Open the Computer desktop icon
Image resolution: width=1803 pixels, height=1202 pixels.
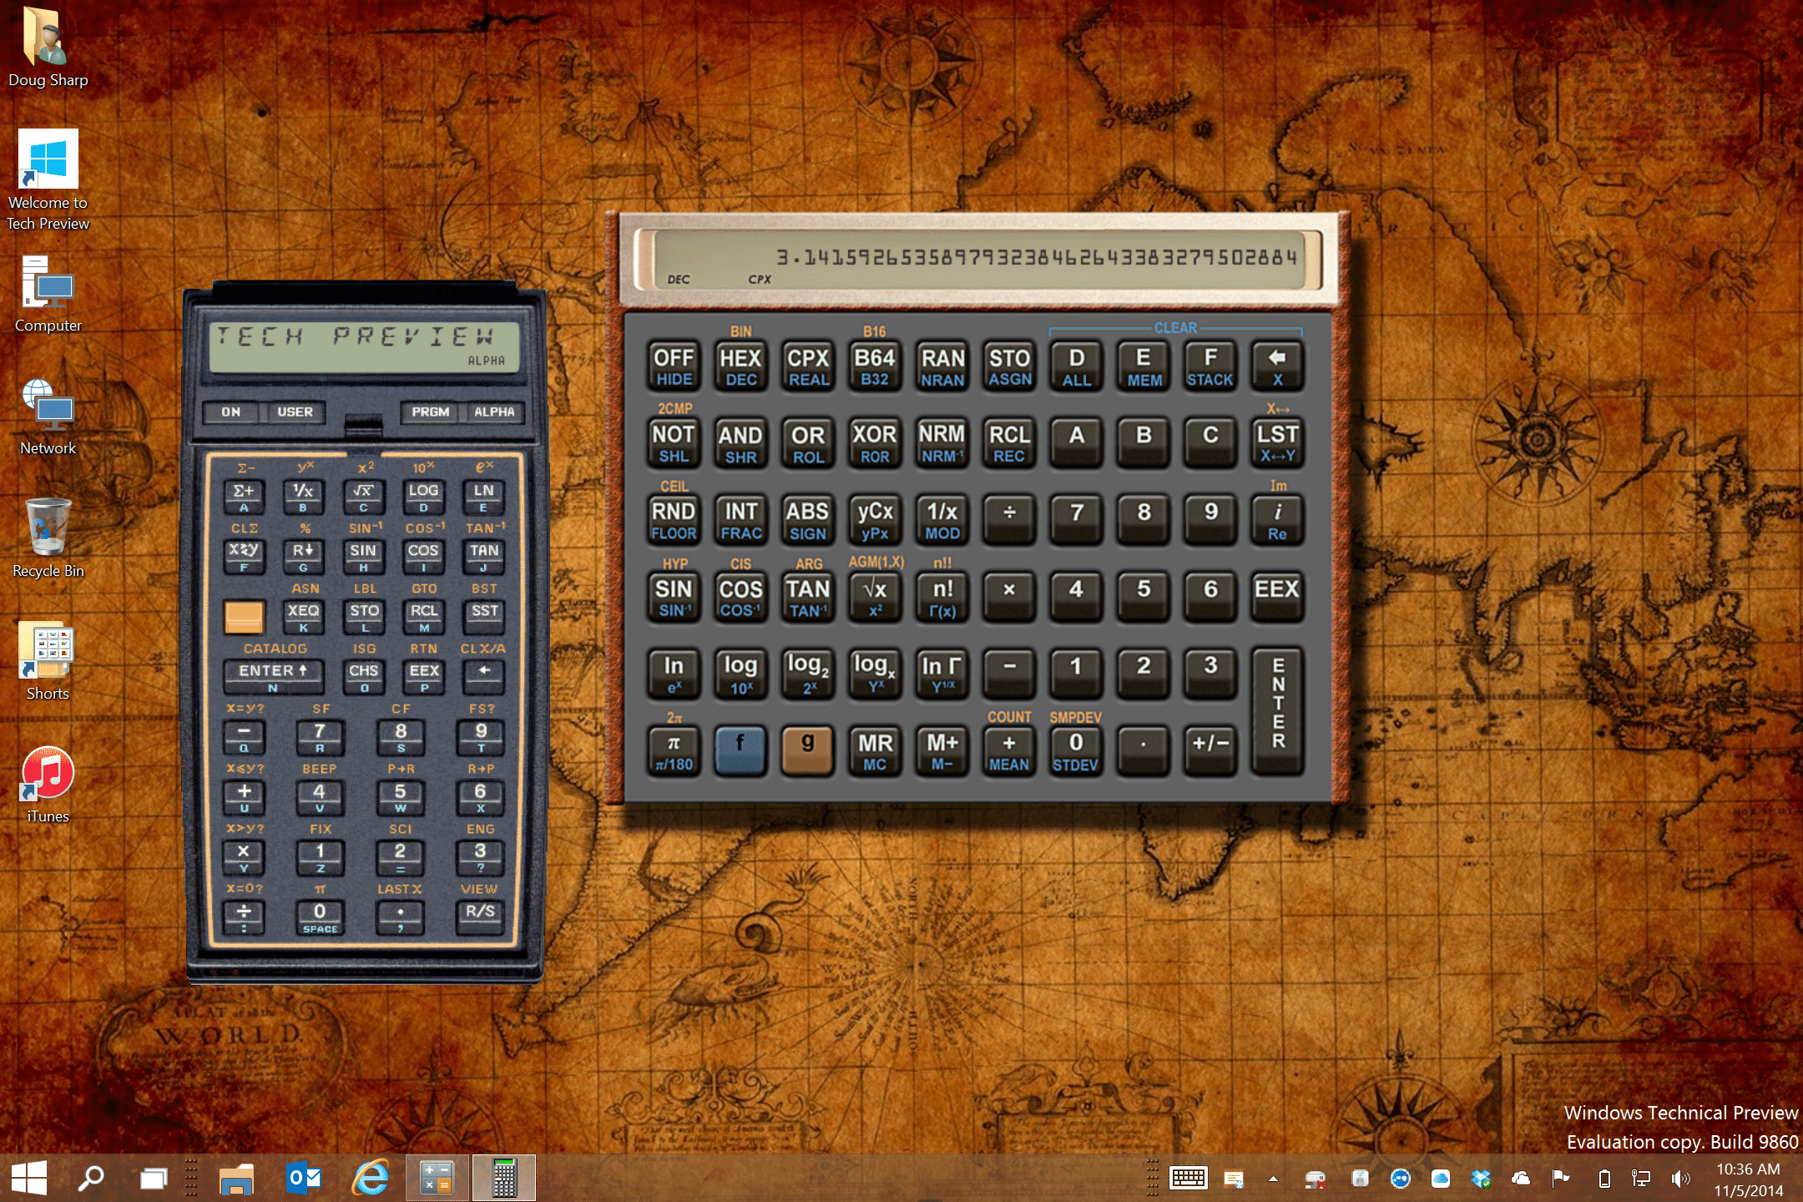click(48, 294)
